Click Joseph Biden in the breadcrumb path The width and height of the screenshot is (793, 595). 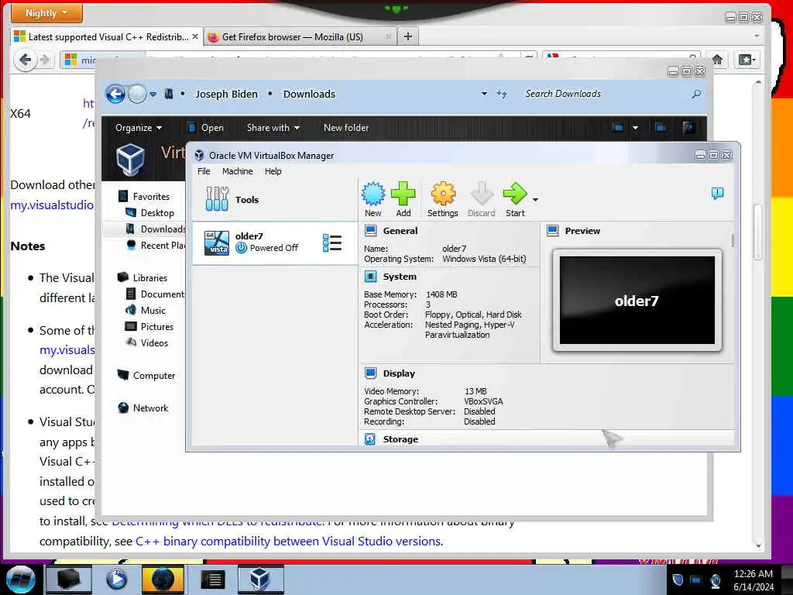(227, 94)
